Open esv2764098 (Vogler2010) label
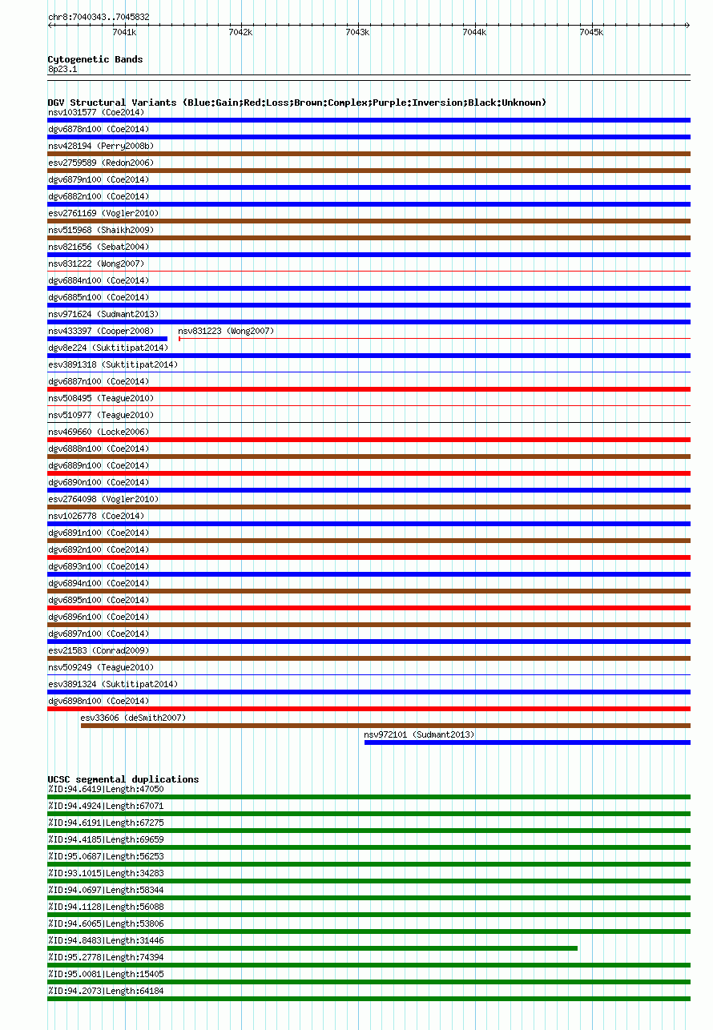 coord(103,499)
